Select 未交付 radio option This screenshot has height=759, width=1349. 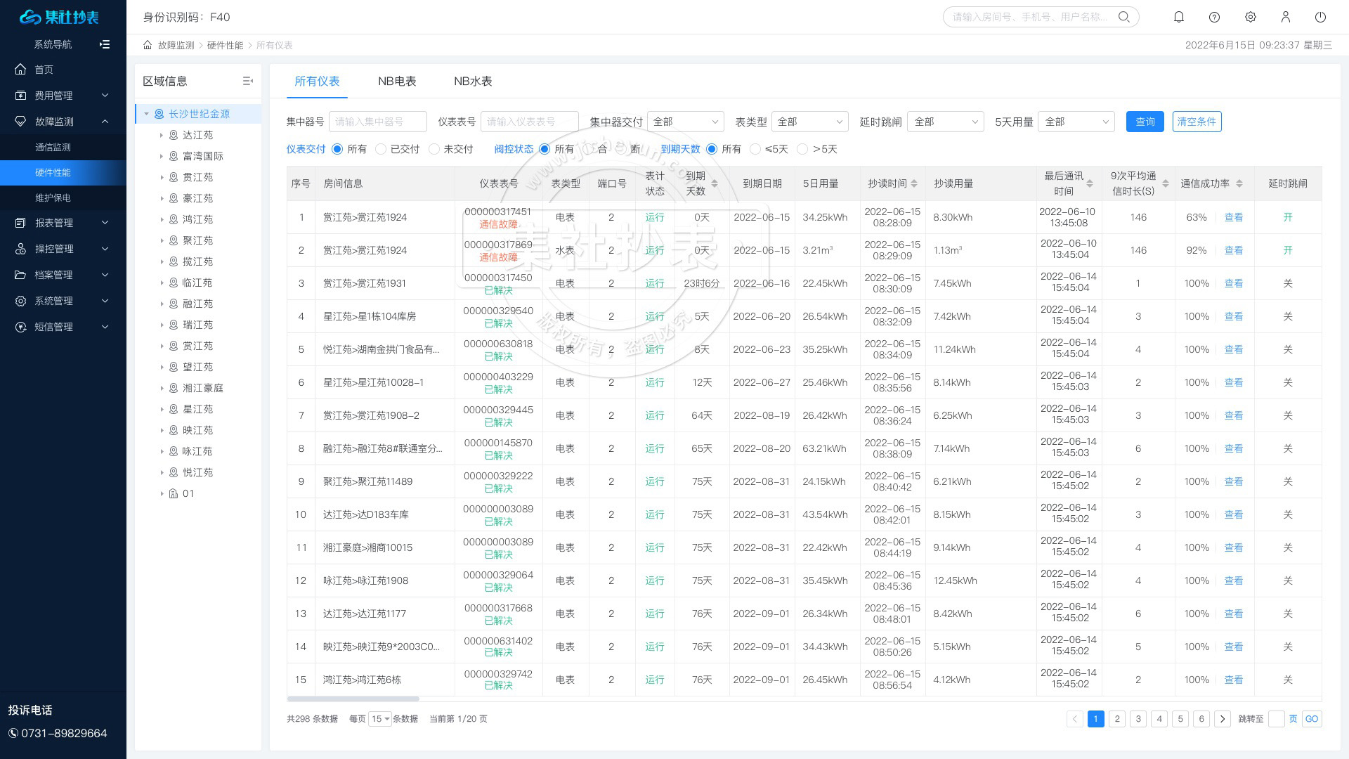[434, 149]
